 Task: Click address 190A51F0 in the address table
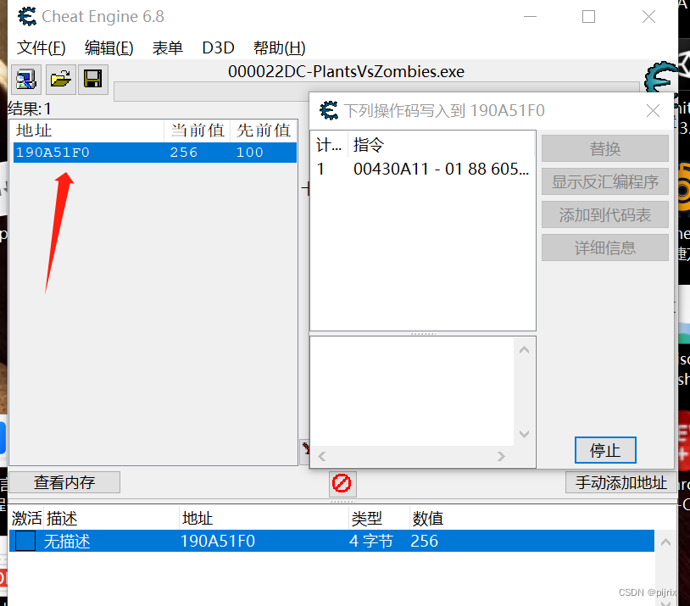click(x=218, y=541)
